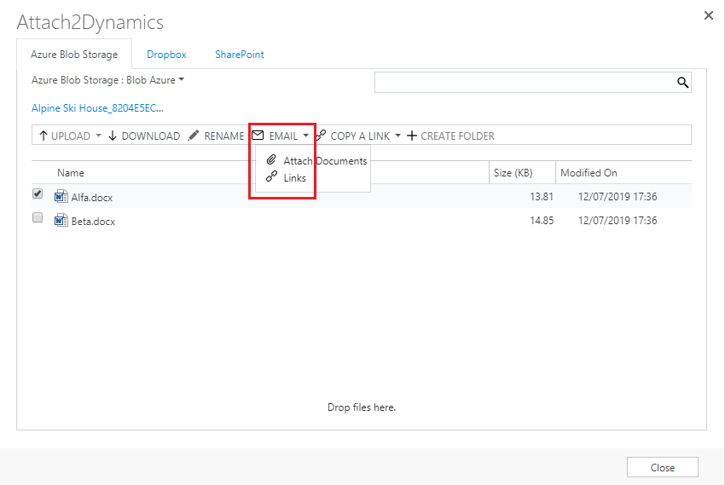Click the paperclip icon beside Attach Documents
Screen dimensions: 725x485
(x=271, y=160)
